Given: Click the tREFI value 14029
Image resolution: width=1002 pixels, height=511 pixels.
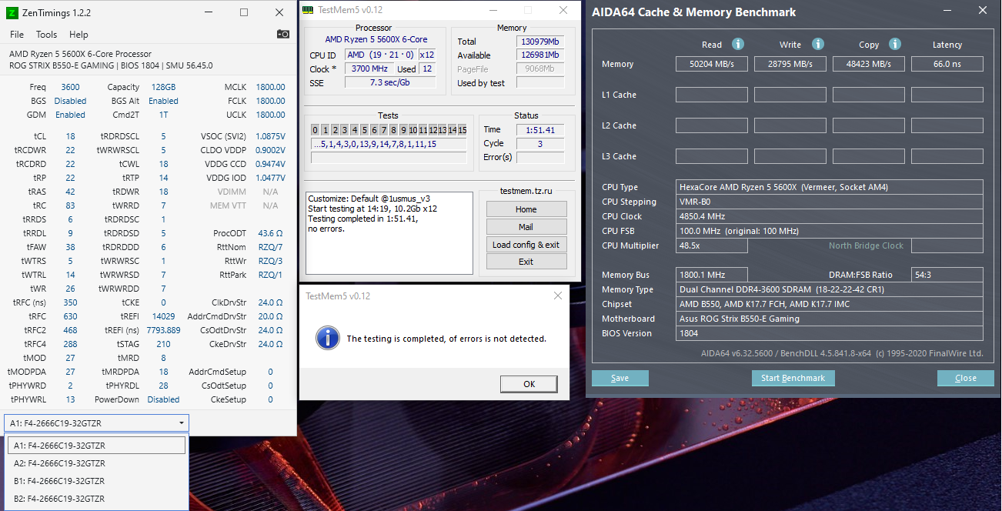Looking at the screenshot, I should pyautogui.click(x=164, y=316).
